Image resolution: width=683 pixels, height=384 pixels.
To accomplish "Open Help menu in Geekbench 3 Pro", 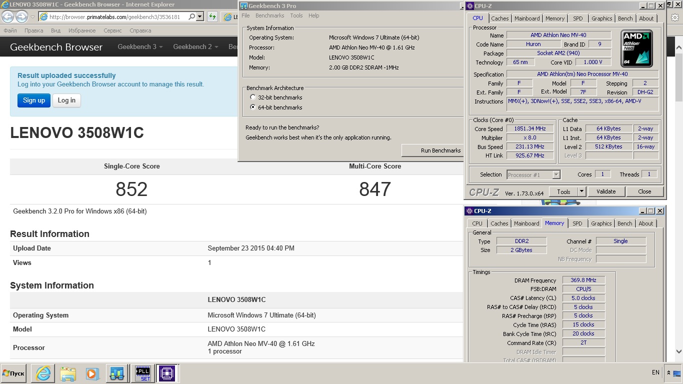I will pos(314,15).
